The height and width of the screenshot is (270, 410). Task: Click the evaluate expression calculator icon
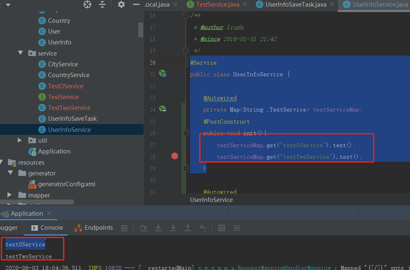(222, 228)
